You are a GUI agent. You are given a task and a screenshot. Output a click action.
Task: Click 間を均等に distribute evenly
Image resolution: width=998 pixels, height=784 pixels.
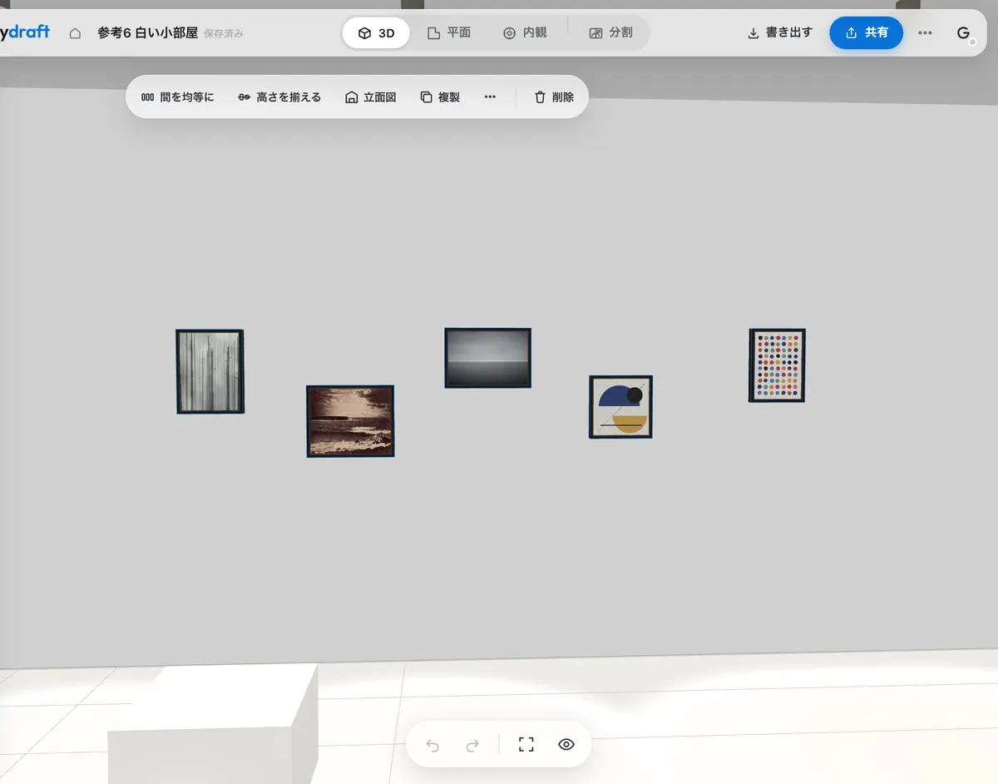point(177,97)
